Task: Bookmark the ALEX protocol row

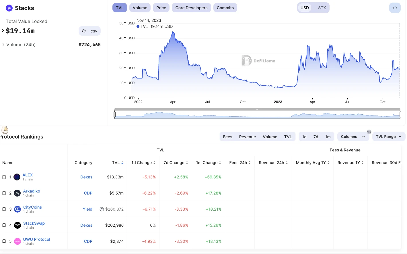Action: (x=4, y=177)
